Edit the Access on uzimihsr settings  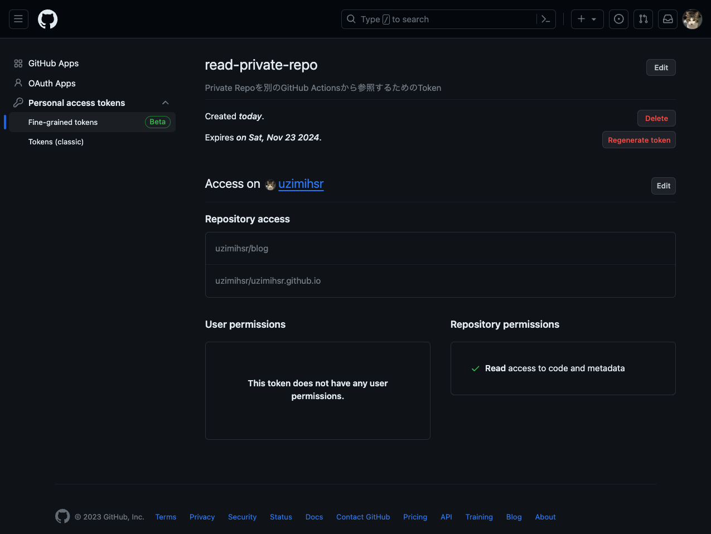[664, 186]
